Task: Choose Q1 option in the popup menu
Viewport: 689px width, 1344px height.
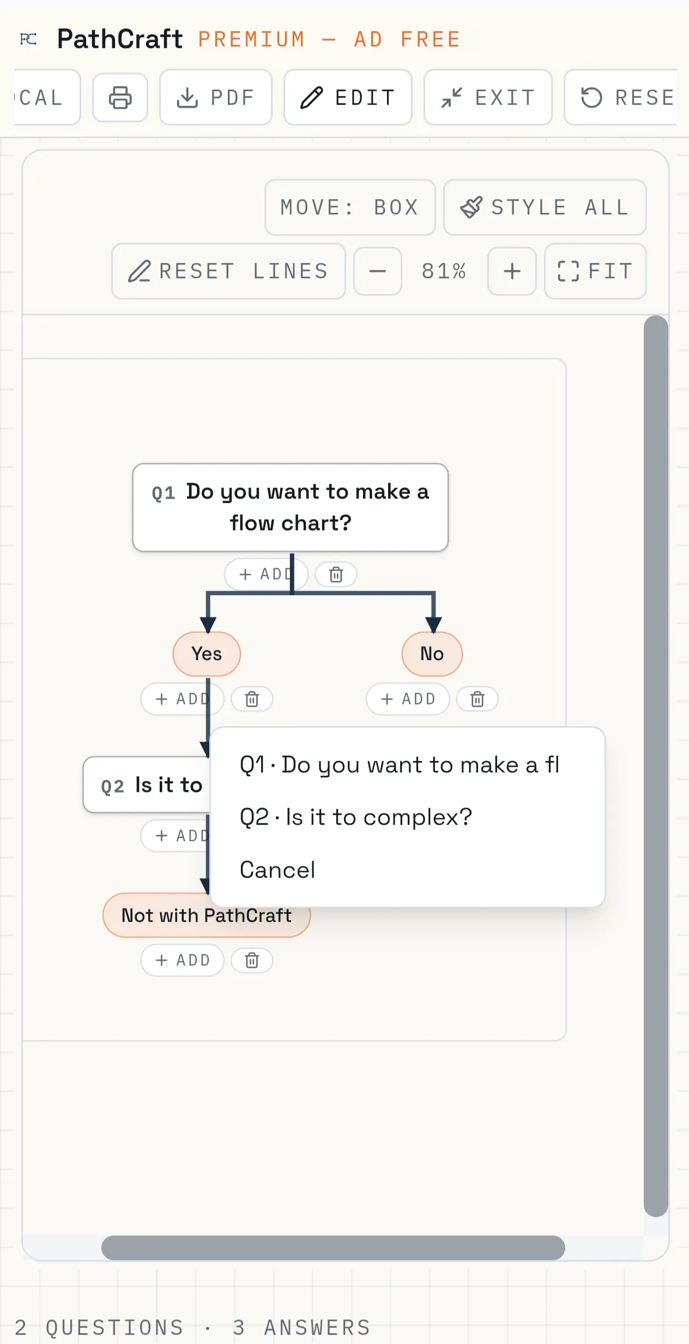Action: point(407,765)
